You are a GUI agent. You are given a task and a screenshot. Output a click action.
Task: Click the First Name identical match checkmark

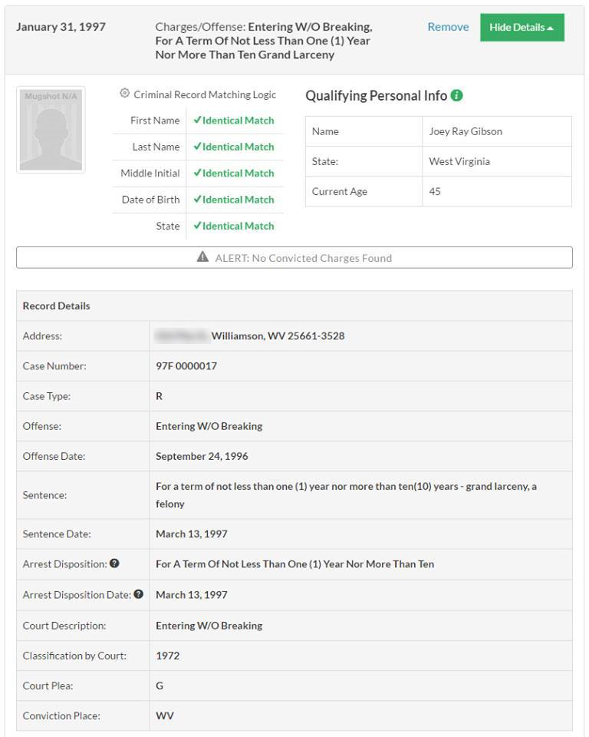pos(197,121)
